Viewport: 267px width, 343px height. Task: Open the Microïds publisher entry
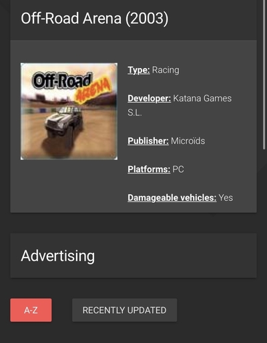click(188, 141)
